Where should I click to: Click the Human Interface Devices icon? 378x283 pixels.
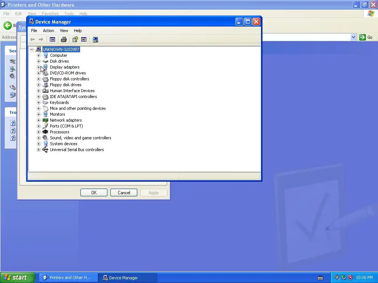point(45,91)
